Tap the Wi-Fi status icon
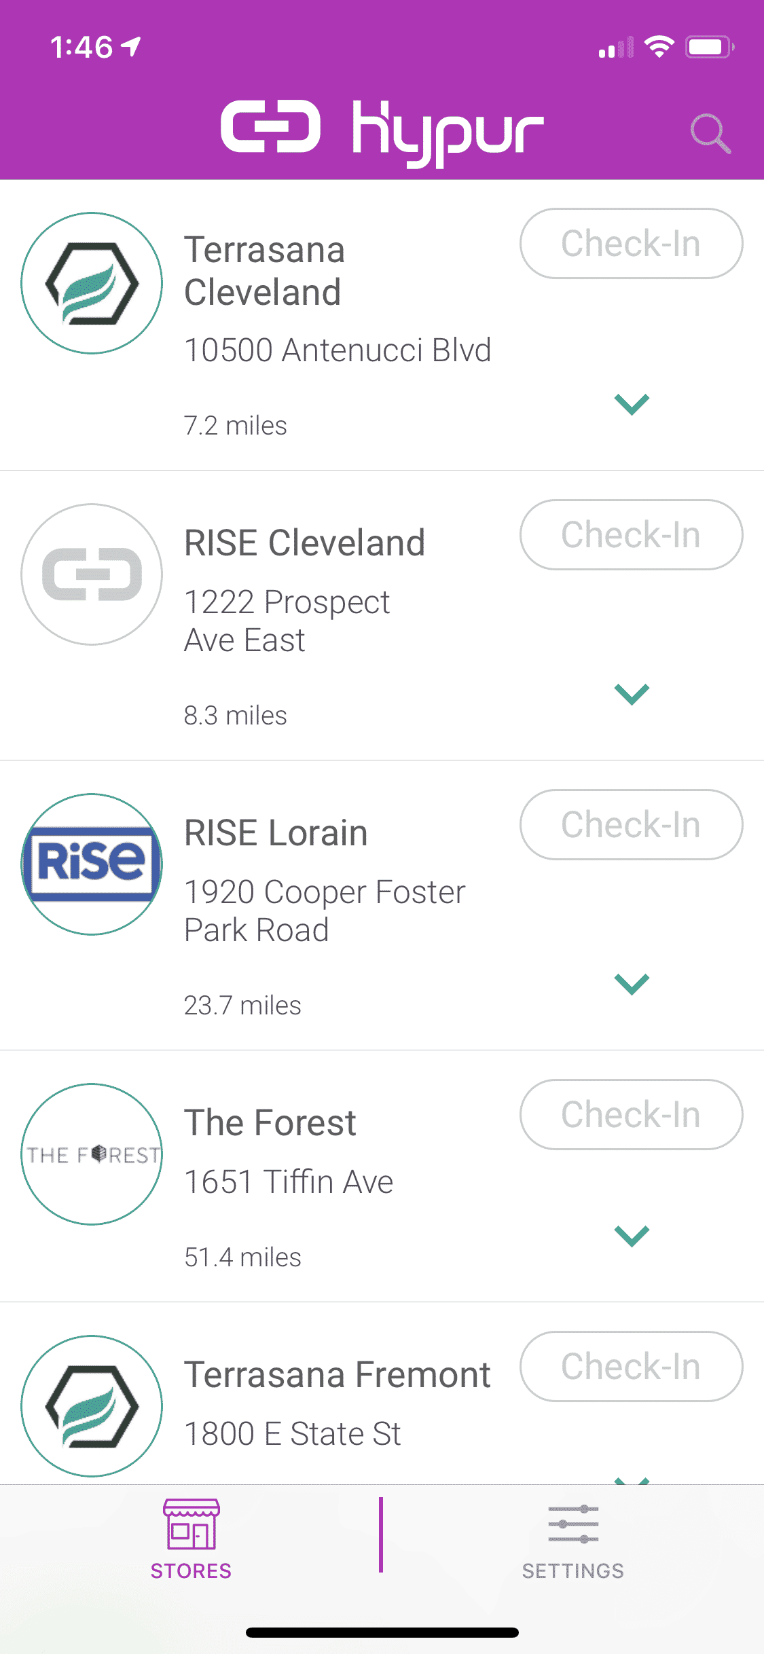Viewport: 764px width, 1654px height. pos(659,47)
